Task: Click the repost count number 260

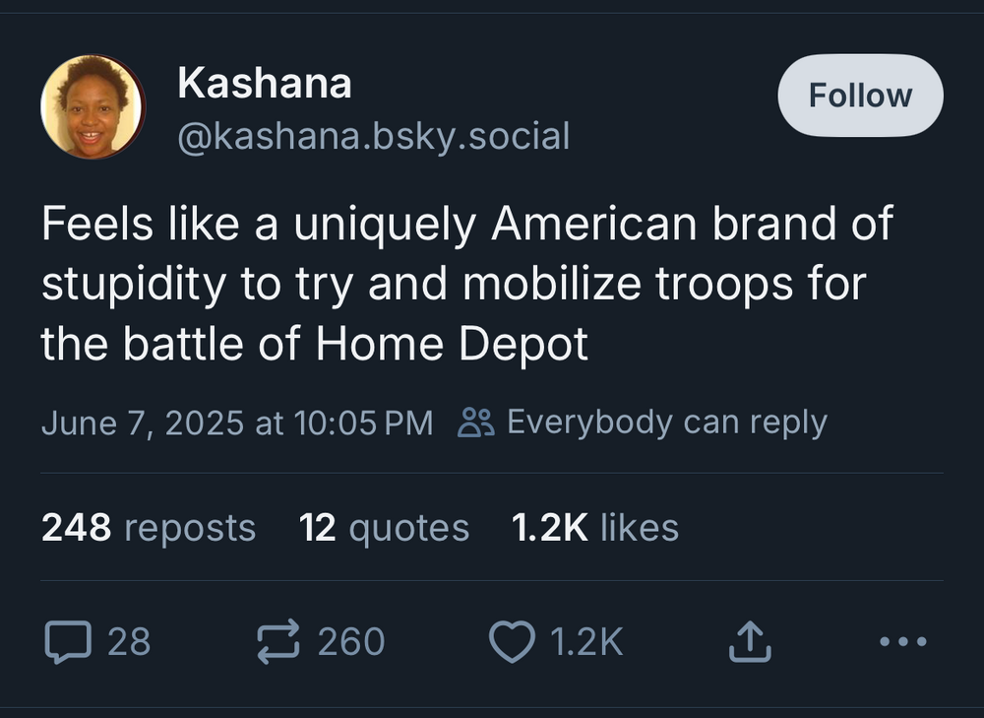Action: pyautogui.click(x=351, y=642)
